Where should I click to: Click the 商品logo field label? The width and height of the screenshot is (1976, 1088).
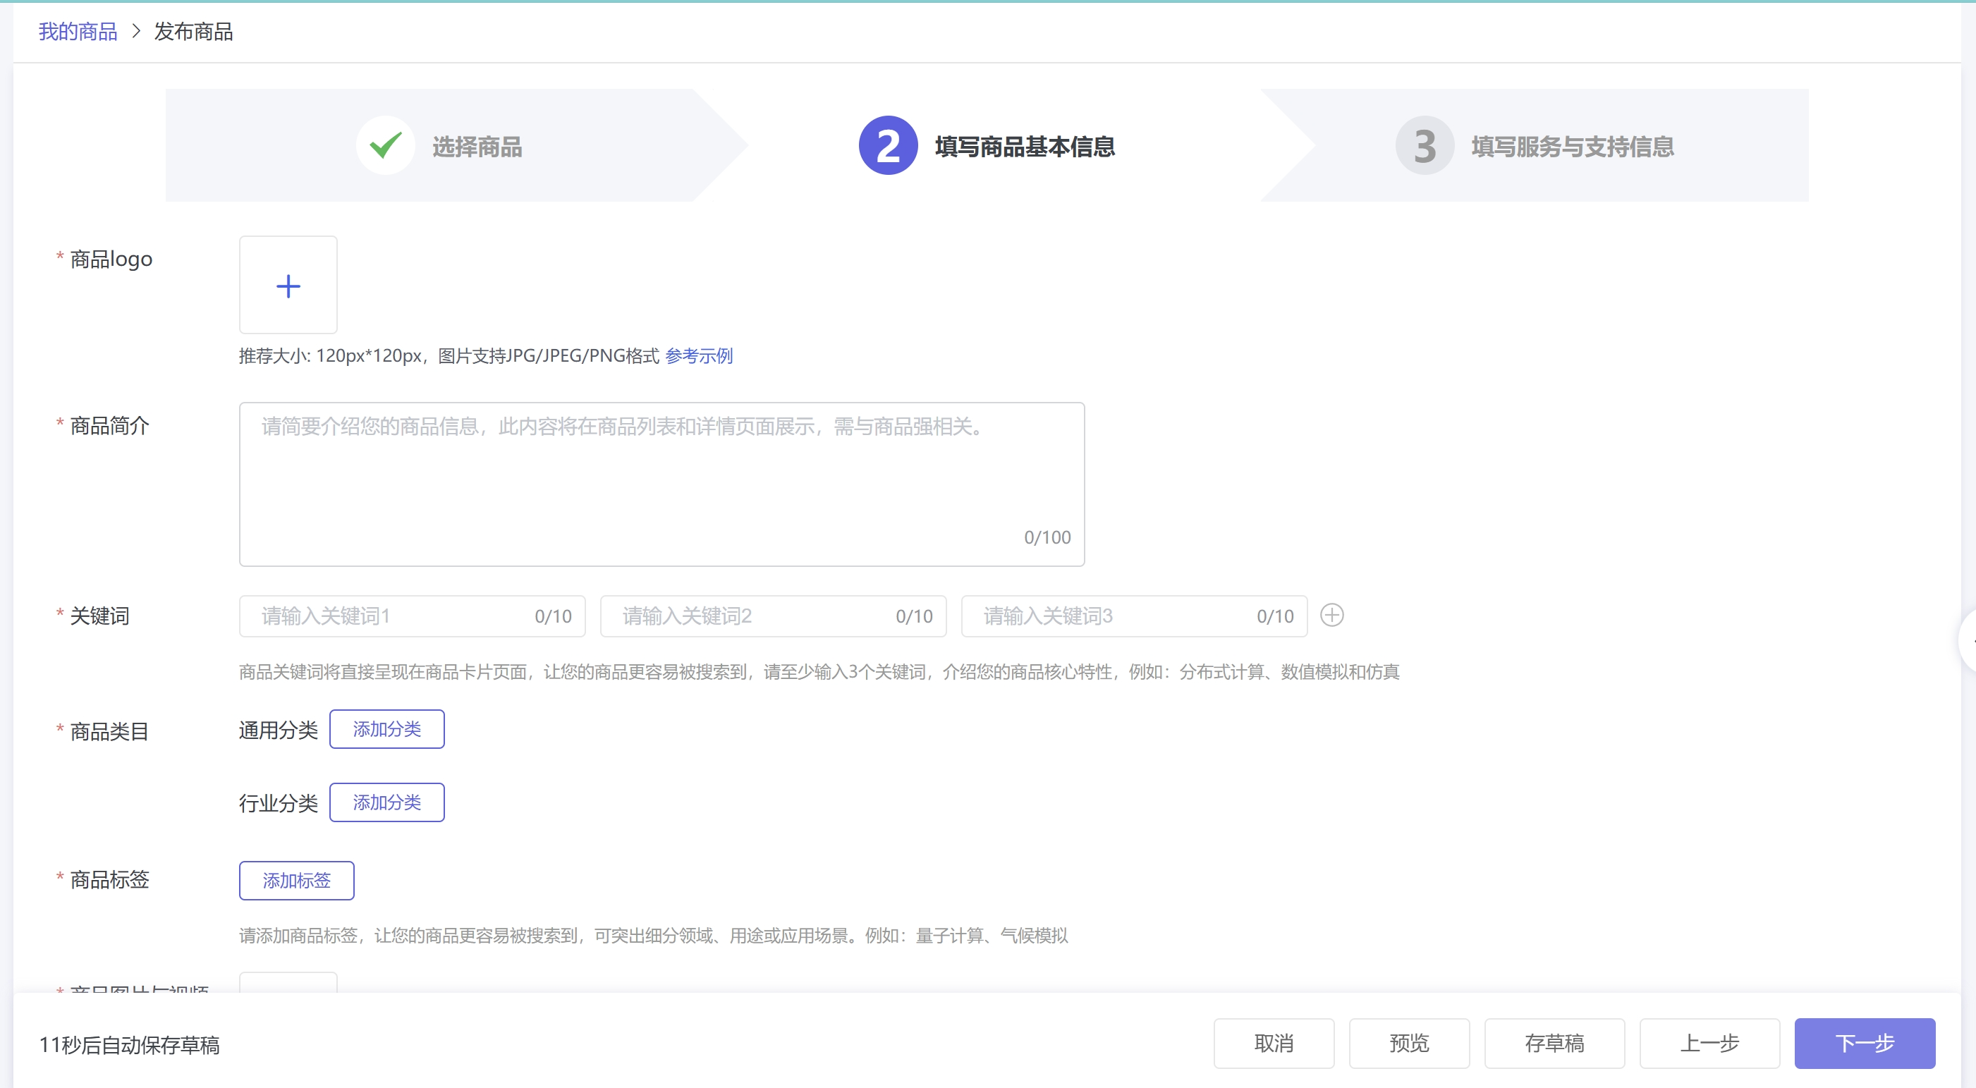pyautogui.click(x=111, y=259)
